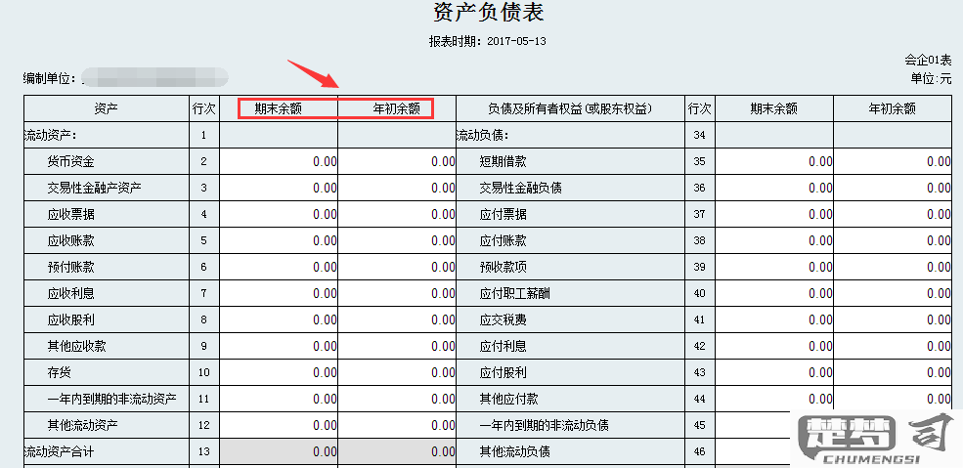Click the 交易性金融负债 row label
The width and height of the screenshot is (963, 468).
pos(521,188)
